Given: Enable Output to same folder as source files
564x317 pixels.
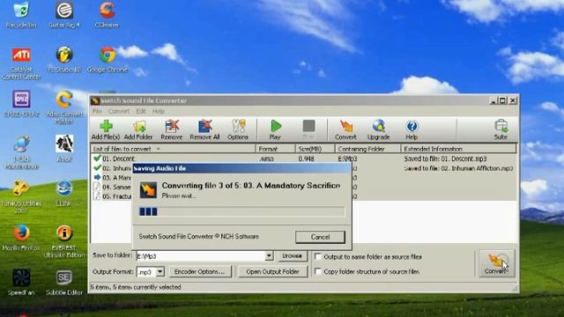Looking at the screenshot, I should [318, 256].
